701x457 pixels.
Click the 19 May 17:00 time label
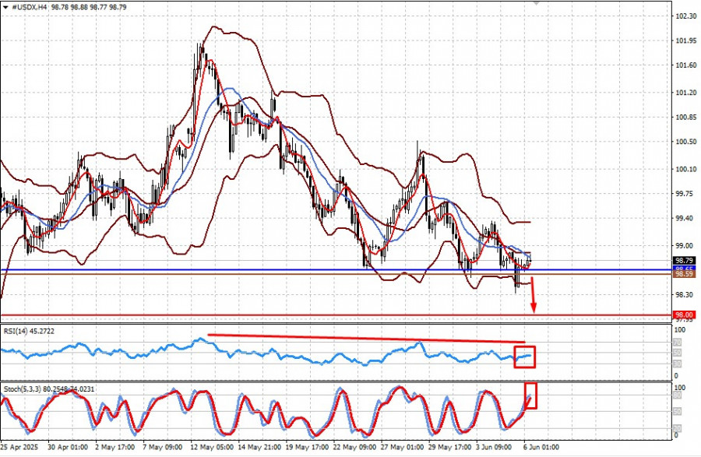tap(307, 447)
